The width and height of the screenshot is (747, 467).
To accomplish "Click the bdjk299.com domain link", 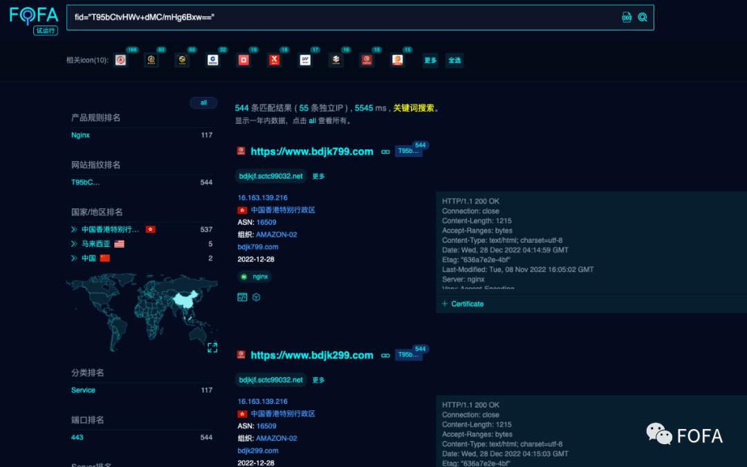I will point(258,450).
